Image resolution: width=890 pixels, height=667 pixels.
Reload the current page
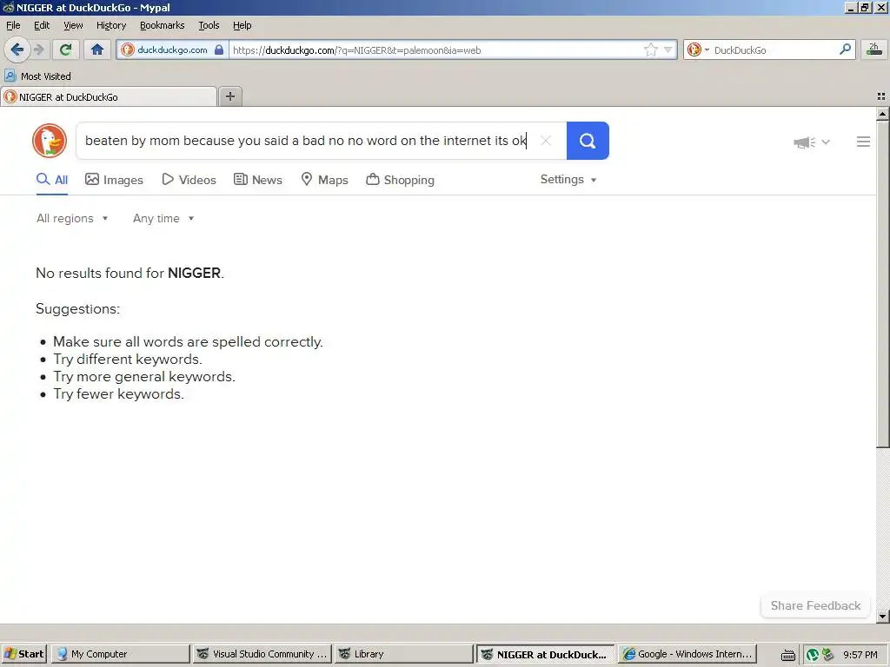coord(65,50)
